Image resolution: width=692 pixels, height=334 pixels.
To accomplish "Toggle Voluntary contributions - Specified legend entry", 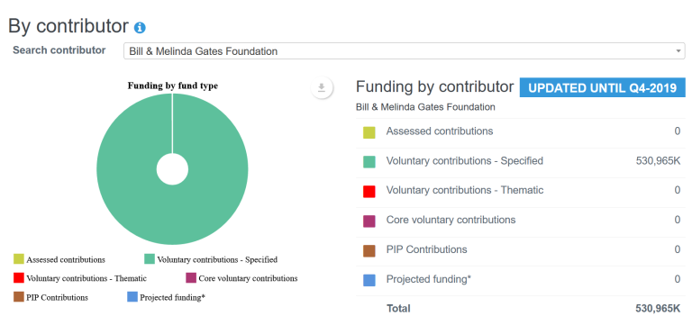I will [211, 259].
